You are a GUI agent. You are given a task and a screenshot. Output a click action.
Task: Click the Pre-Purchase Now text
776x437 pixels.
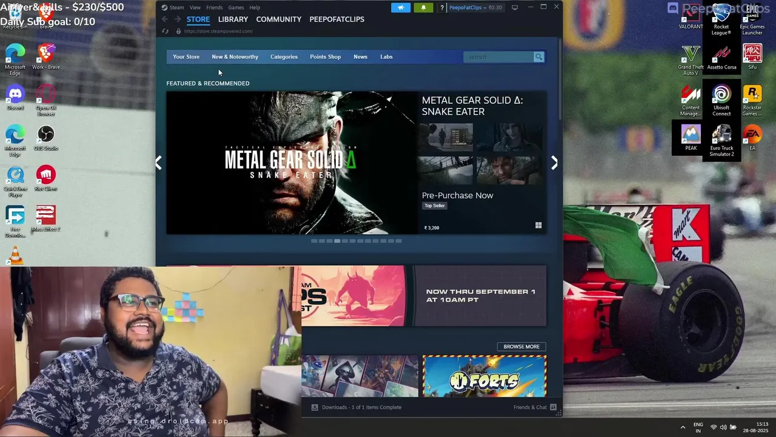[458, 195]
